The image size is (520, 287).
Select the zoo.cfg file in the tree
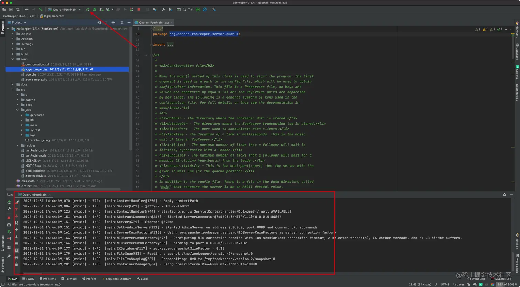(30, 74)
